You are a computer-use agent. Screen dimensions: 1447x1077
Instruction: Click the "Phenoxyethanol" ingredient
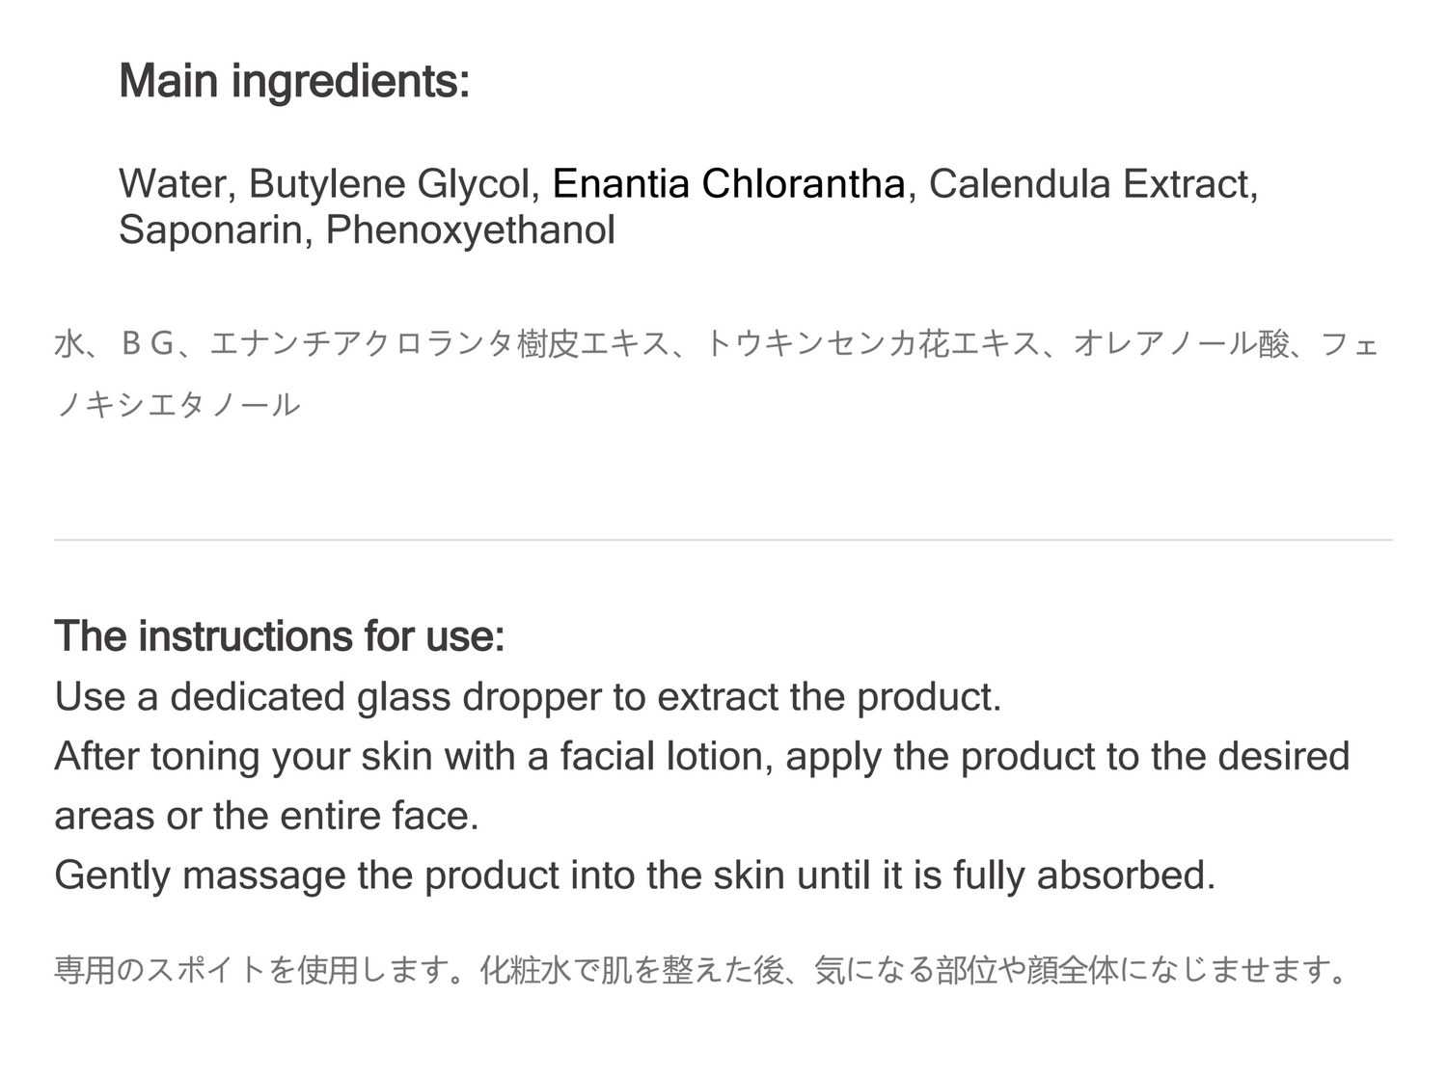(470, 230)
